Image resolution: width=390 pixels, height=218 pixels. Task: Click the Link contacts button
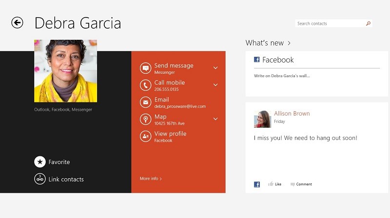click(x=40, y=179)
